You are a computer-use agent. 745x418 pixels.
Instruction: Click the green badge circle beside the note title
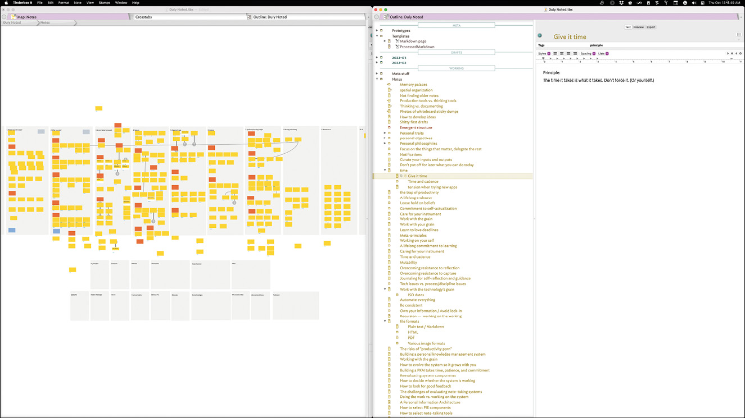[x=540, y=36]
